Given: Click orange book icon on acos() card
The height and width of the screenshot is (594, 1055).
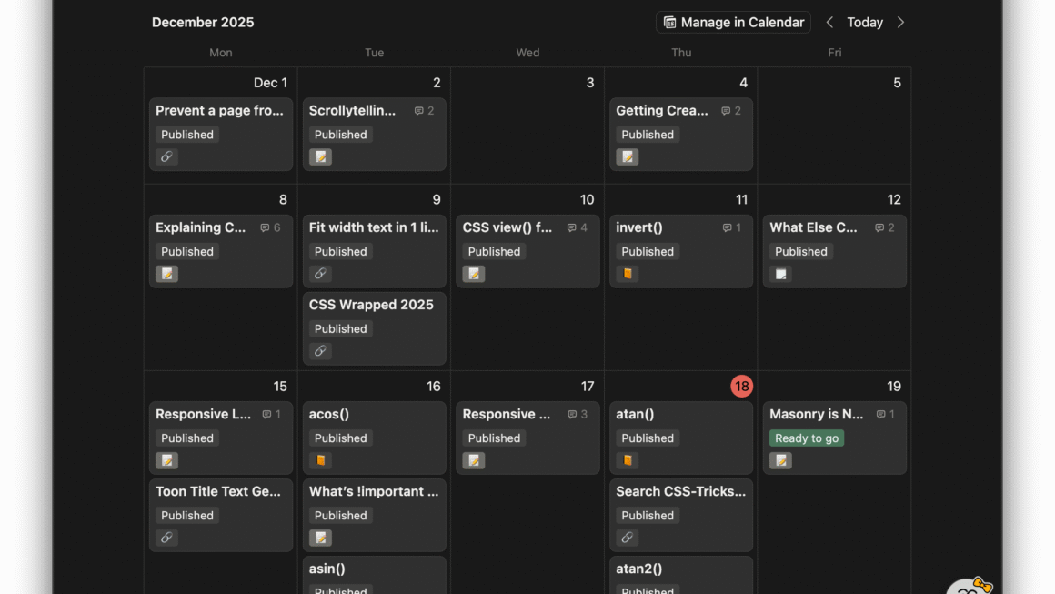Looking at the screenshot, I should tap(320, 460).
